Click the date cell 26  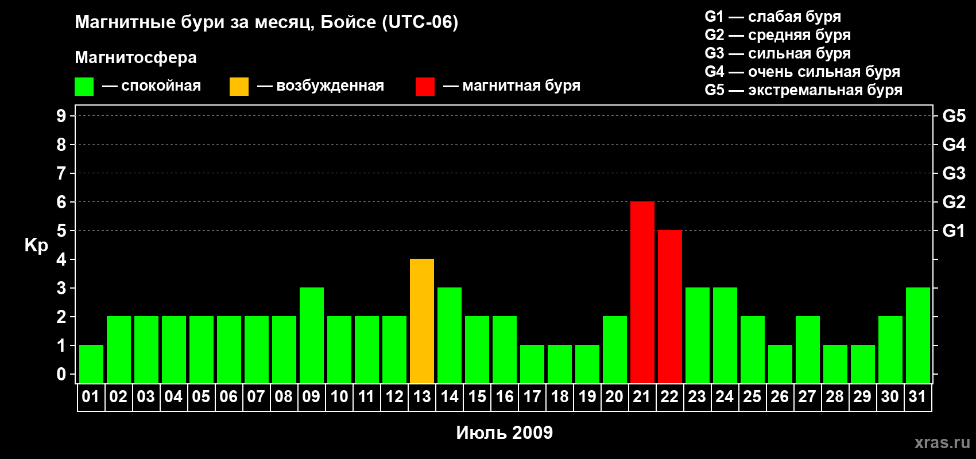(x=780, y=397)
